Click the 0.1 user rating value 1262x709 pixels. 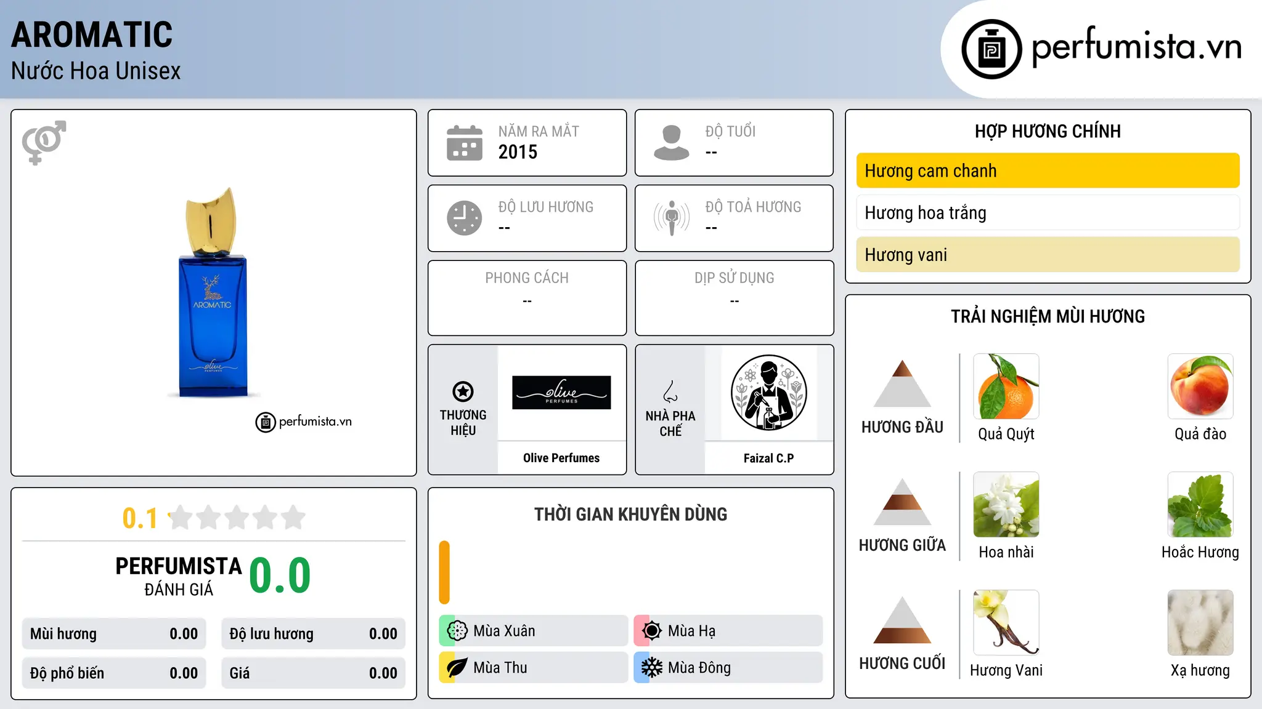pos(140,518)
